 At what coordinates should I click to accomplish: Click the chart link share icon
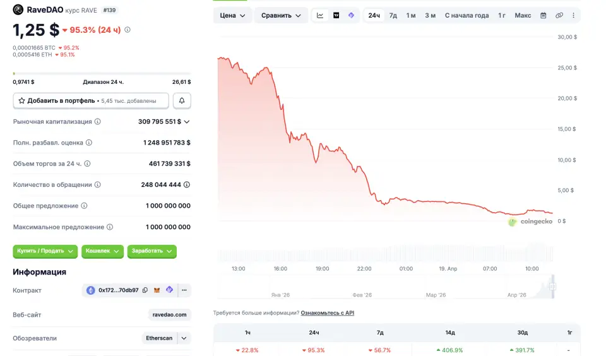(x=559, y=15)
